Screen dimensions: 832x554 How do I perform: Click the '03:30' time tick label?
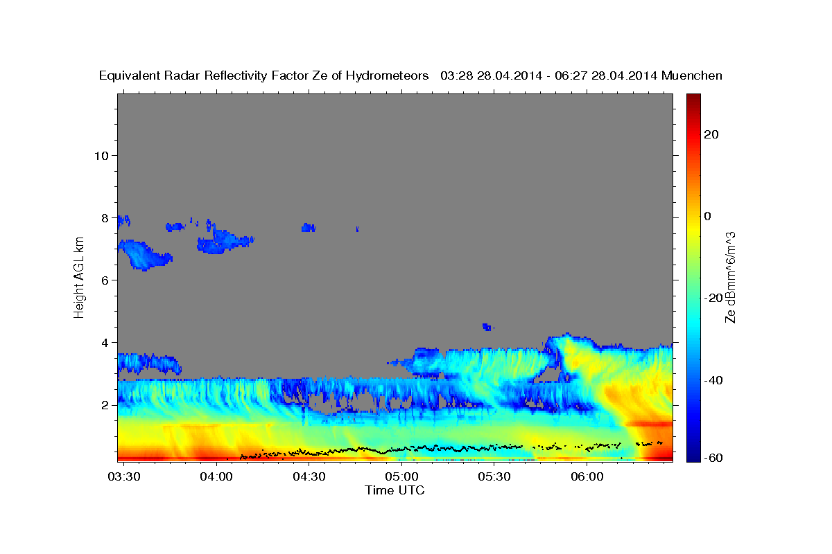click(x=125, y=476)
